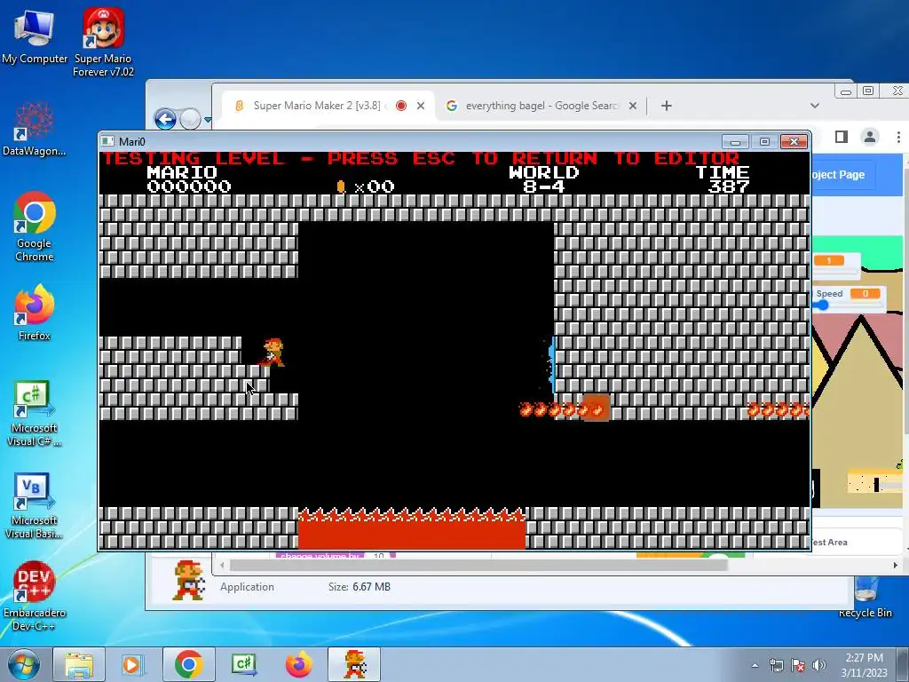This screenshot has height=682, width=909.
Task: Click the WORLD 8-4 label in game
Action: click(544, 179)
